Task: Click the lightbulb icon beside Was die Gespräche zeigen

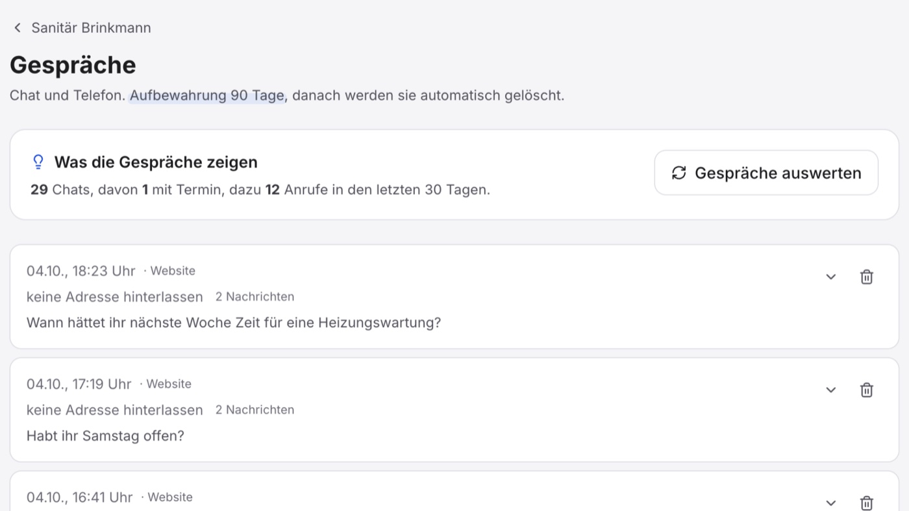Action: click(38, 162)
